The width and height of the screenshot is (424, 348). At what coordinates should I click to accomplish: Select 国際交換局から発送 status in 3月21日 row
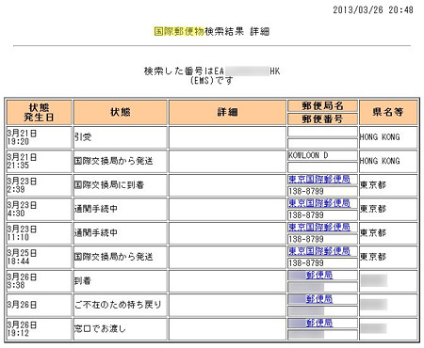click(121, 161)
